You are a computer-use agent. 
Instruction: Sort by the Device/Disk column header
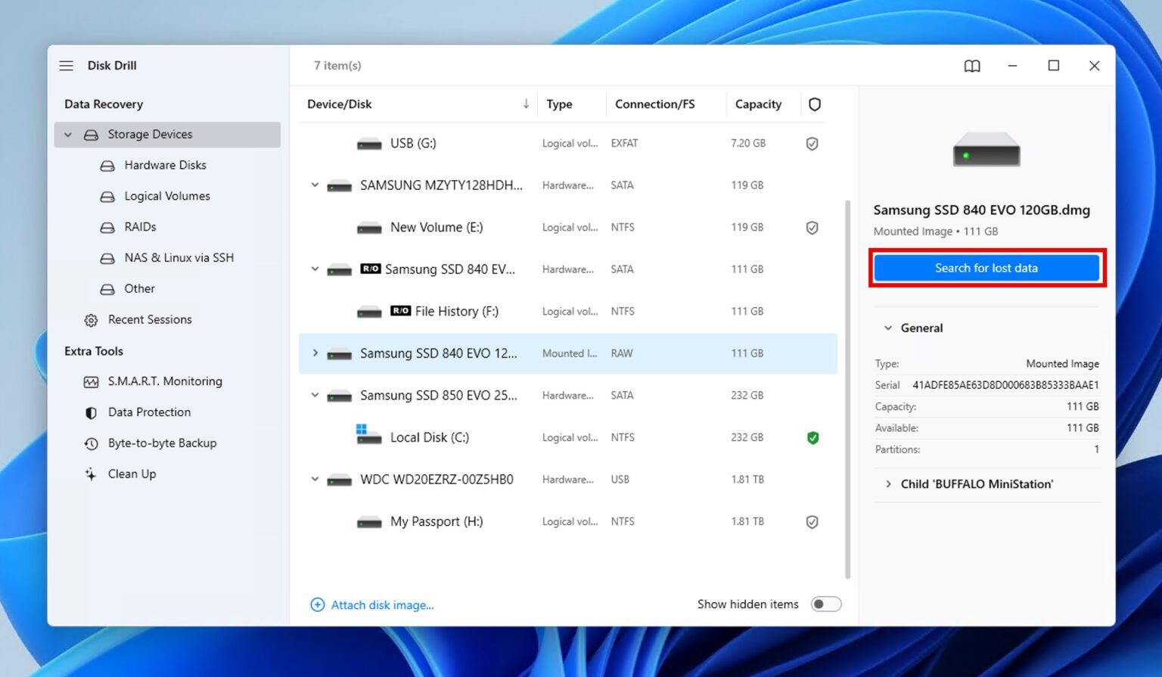339,104
